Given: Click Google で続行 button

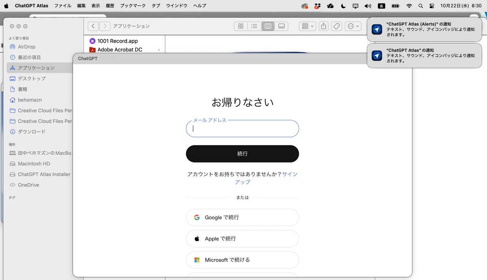Looking at the screenshot, I should tap(242, 217).
